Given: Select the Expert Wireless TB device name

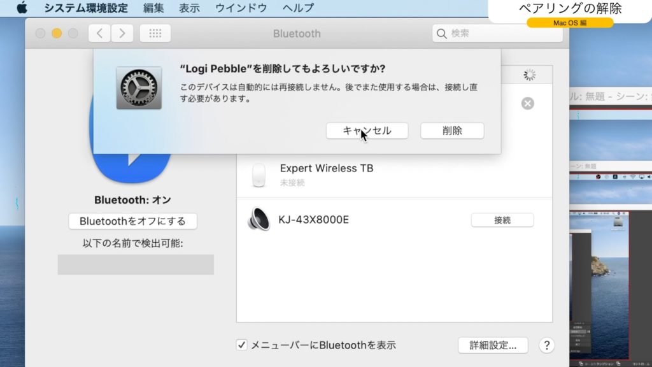Looking at the screenshot, I should pos(327,168).
